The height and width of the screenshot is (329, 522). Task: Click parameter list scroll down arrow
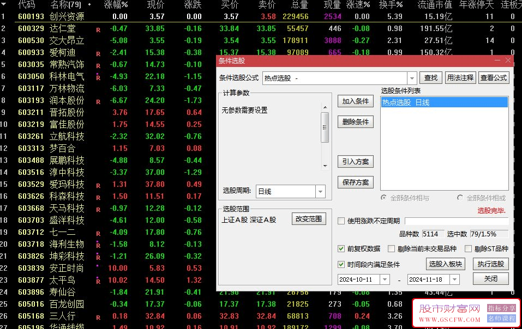point(325,166)
